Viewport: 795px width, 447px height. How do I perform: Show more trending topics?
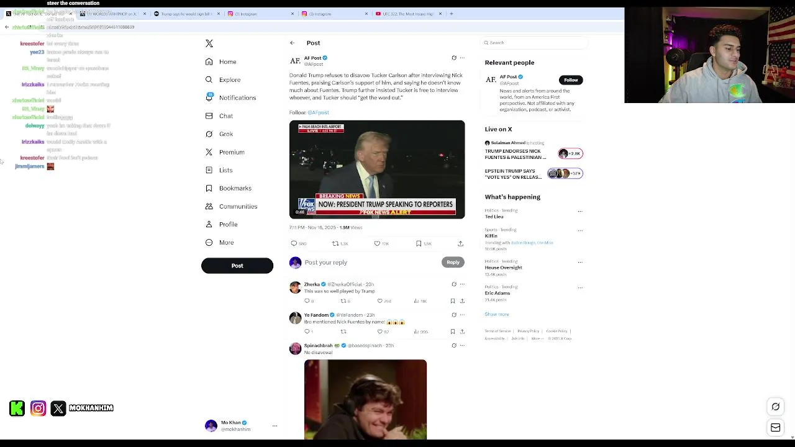(x=497, y=314)
